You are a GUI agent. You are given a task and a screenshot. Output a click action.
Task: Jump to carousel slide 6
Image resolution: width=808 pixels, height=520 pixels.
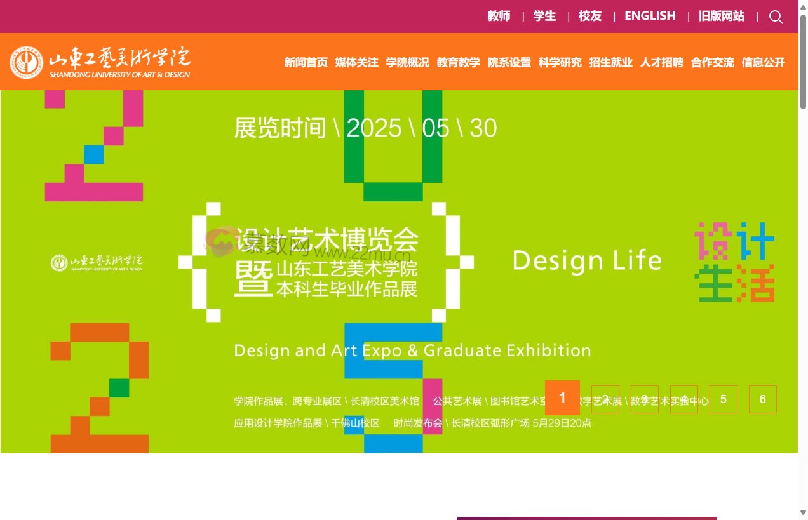762,399
